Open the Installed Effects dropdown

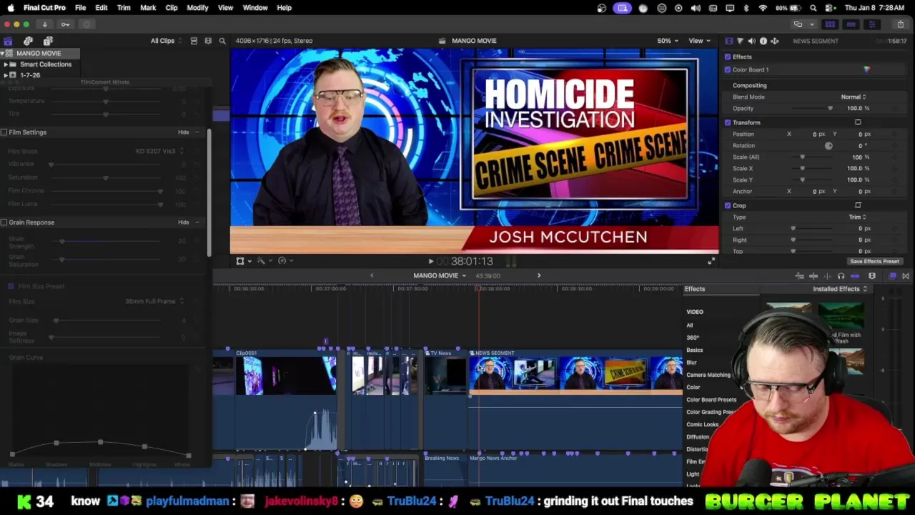click(x=840, y=289)
